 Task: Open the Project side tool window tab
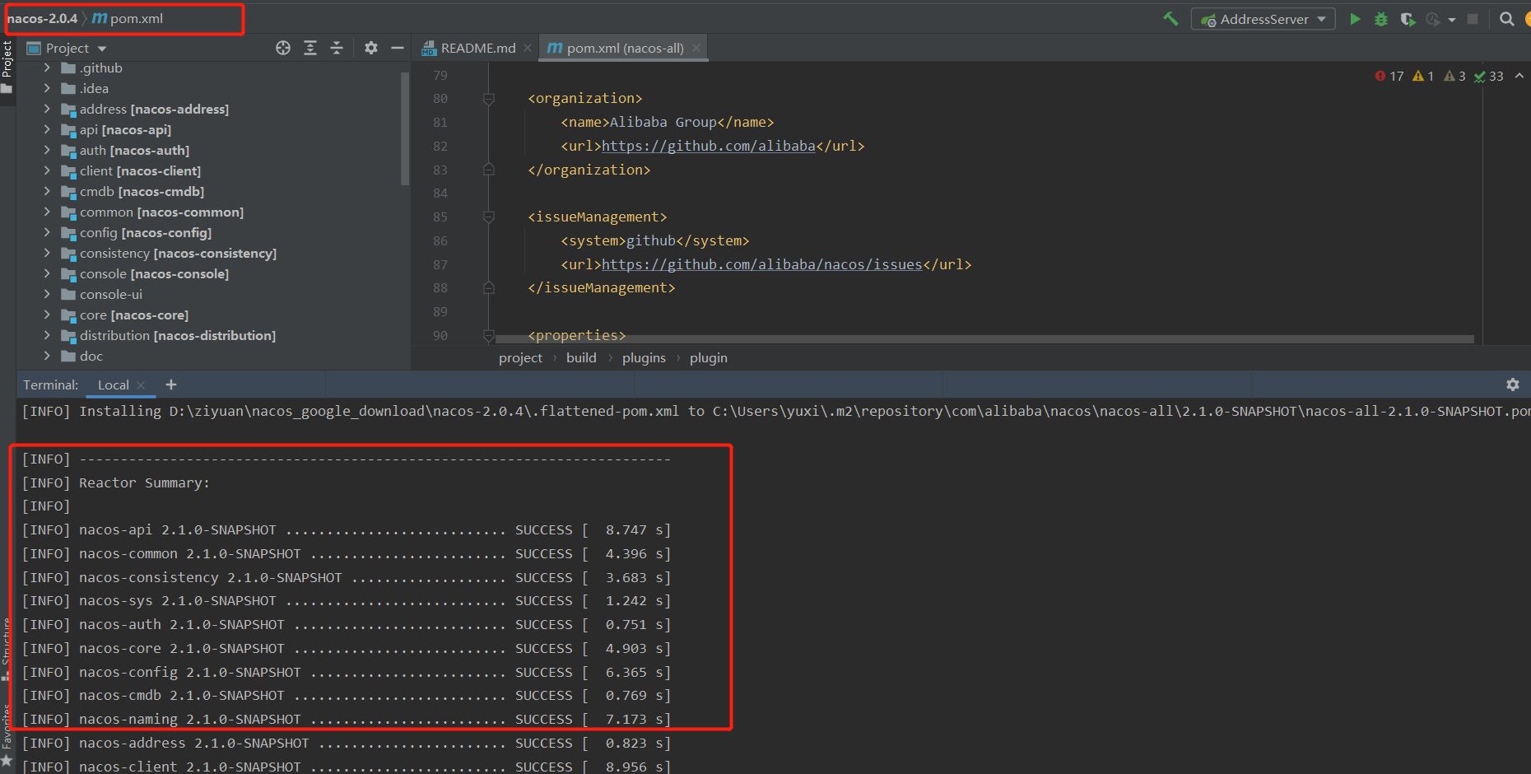pyautogui.click(x=7, y=66)
